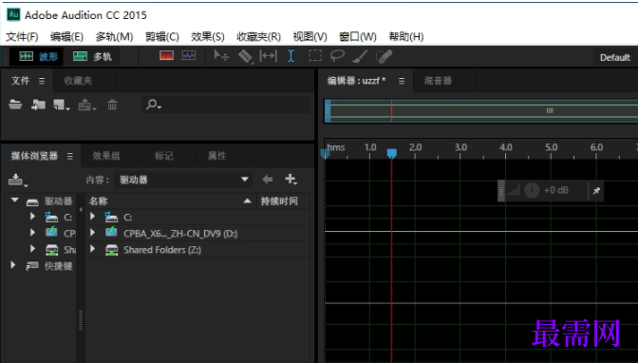Select the 编辑器: uzzf * tab
Screen dimensions: 638x363
[356, 81]
